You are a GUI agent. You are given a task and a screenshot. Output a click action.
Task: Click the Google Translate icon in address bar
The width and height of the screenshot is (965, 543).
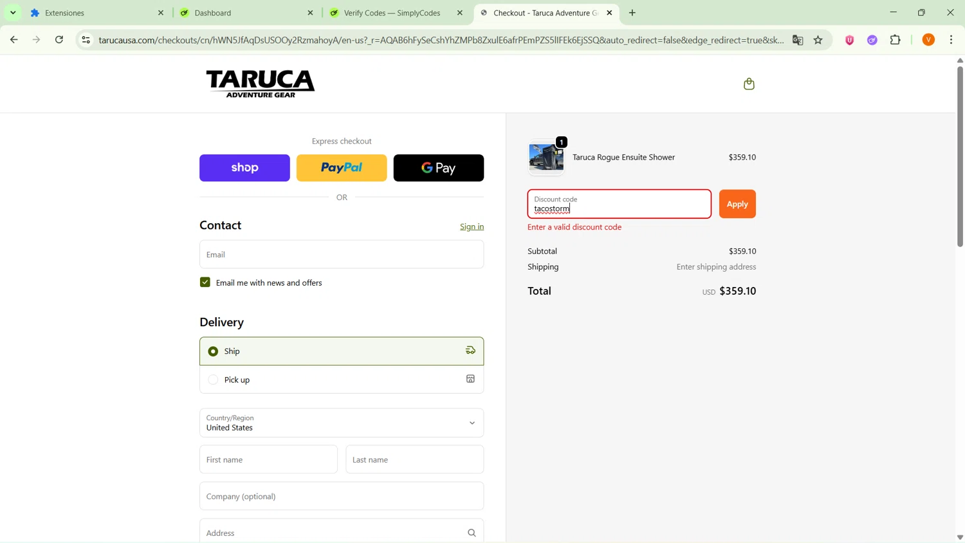click(x=798, y=40)
